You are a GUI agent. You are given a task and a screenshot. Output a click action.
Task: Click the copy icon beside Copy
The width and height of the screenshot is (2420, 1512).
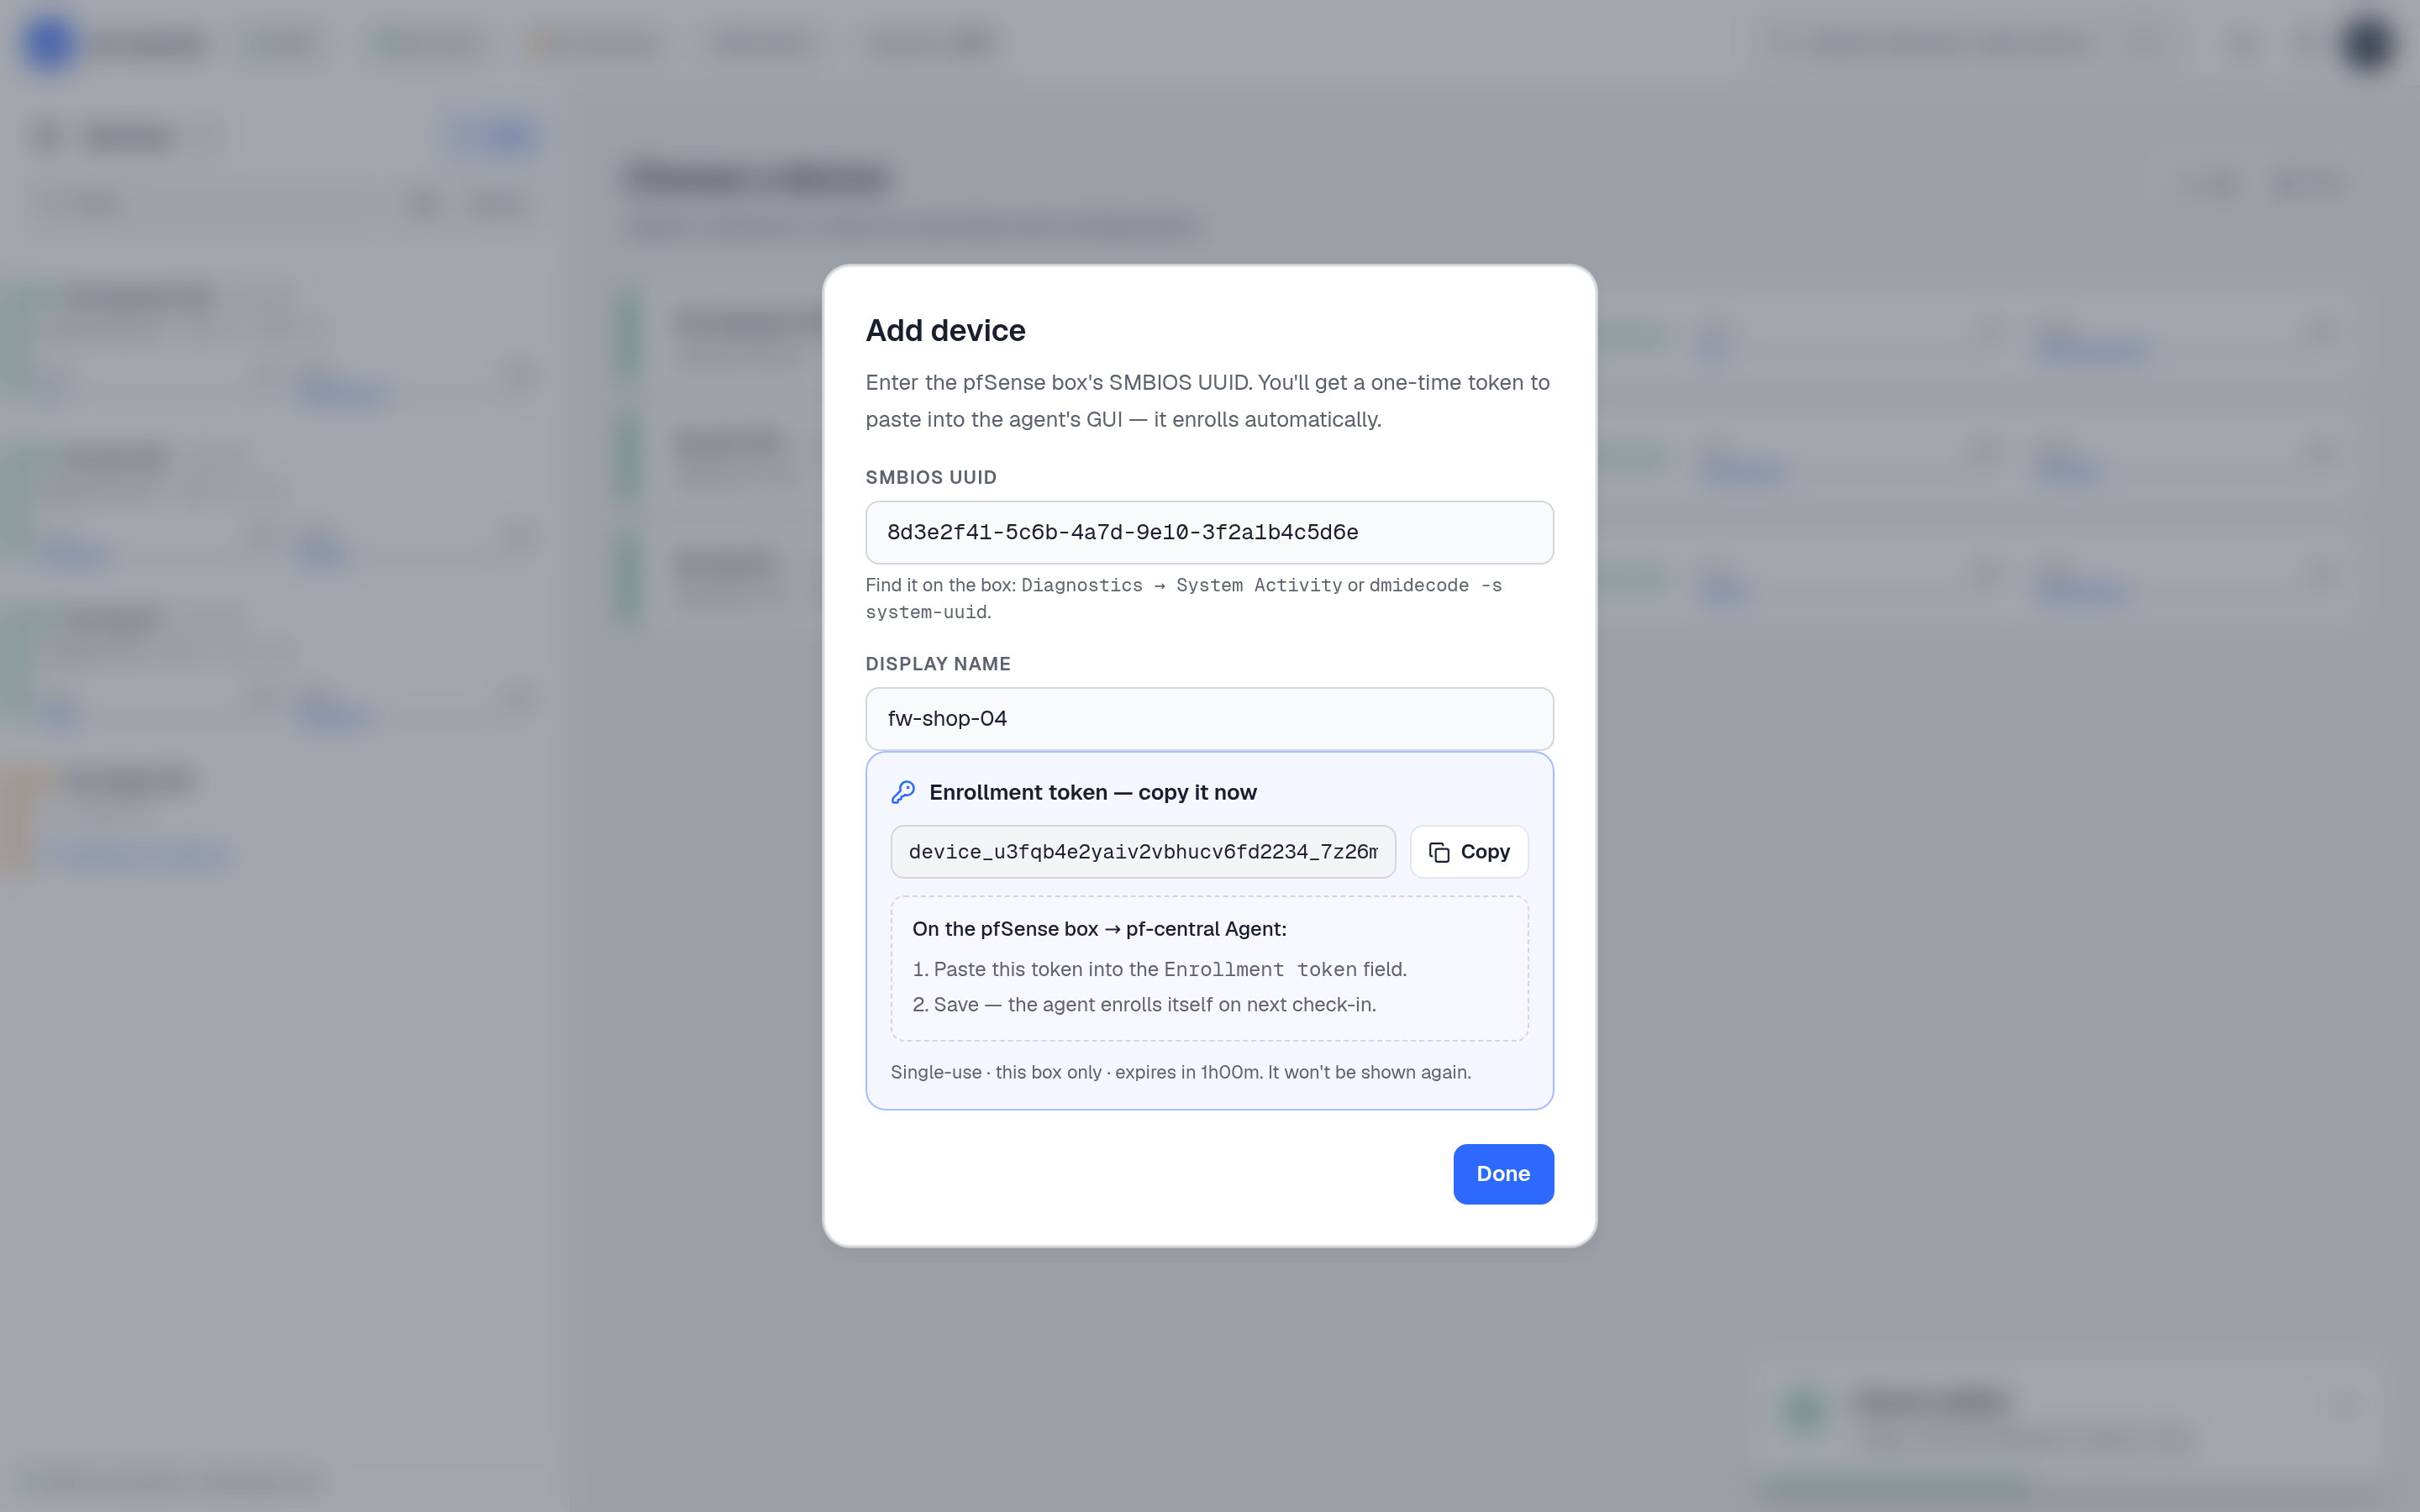pyautogui.click(x=1438, y=852)
